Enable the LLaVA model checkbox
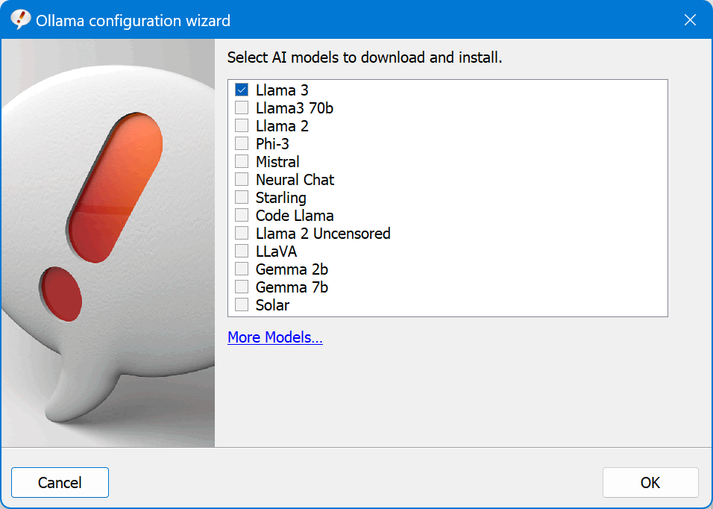Image resolution: width=713 pixels, height=509 pixels. pyautogui.click(x=242, y=251)
